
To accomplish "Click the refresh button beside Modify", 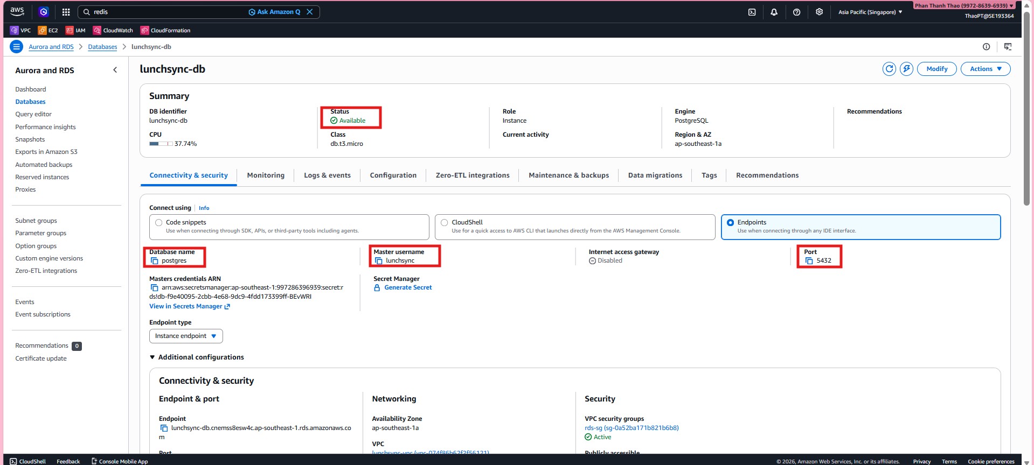I will pos(889,69).
